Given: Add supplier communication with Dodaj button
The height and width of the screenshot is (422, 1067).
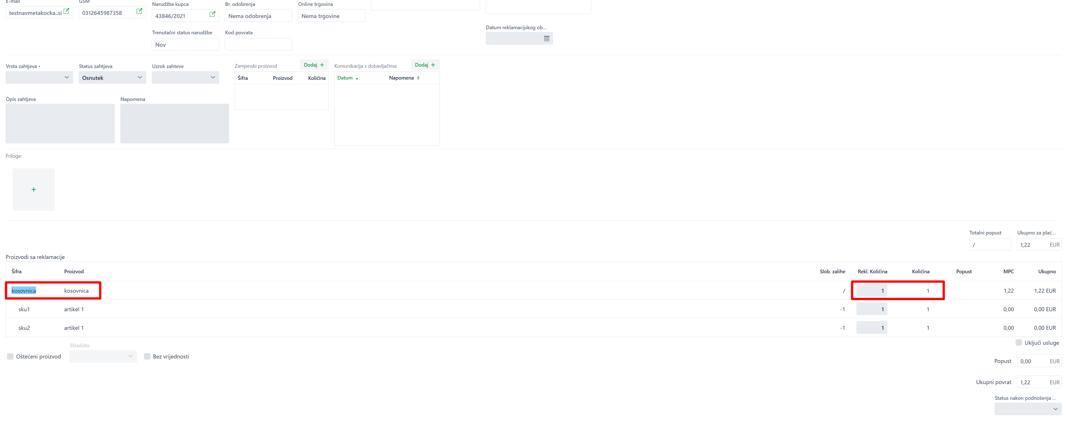Looking at the screenshot, I should tap(425, 65).
